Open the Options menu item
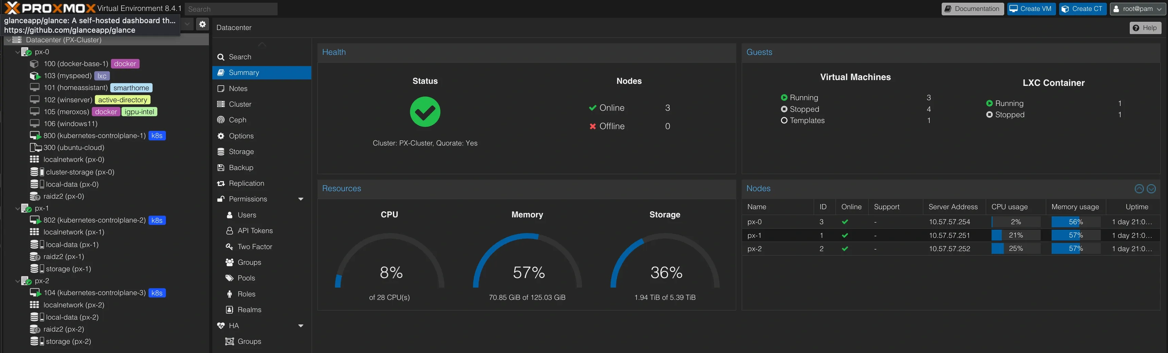 point(241,136)
